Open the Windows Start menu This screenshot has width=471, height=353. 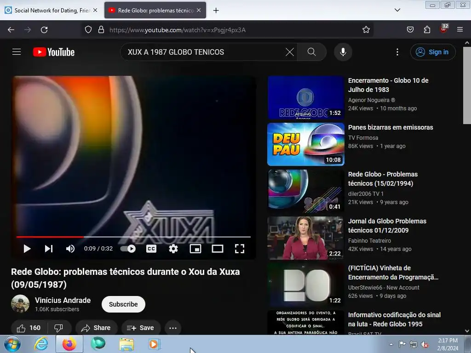(x=12, y=344)
